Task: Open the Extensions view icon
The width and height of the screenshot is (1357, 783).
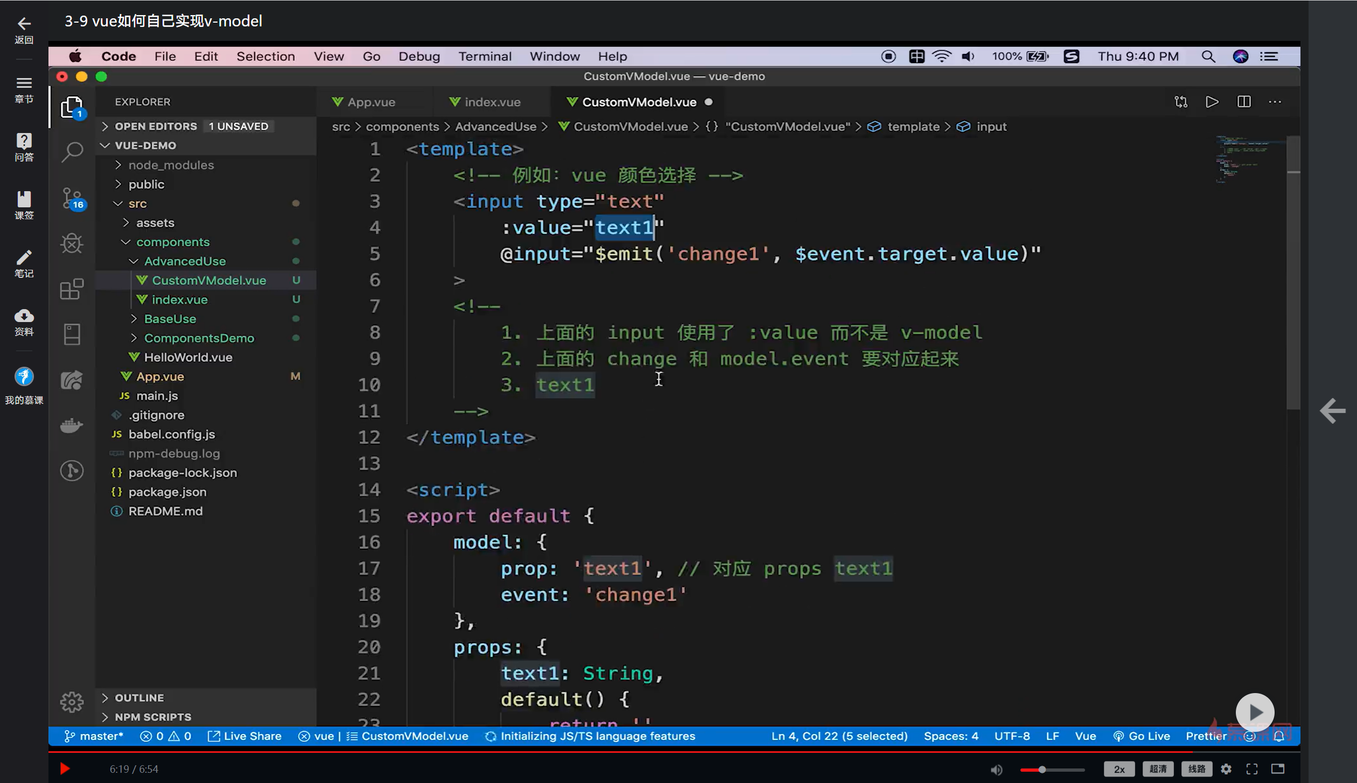Action: pos(72,289)
